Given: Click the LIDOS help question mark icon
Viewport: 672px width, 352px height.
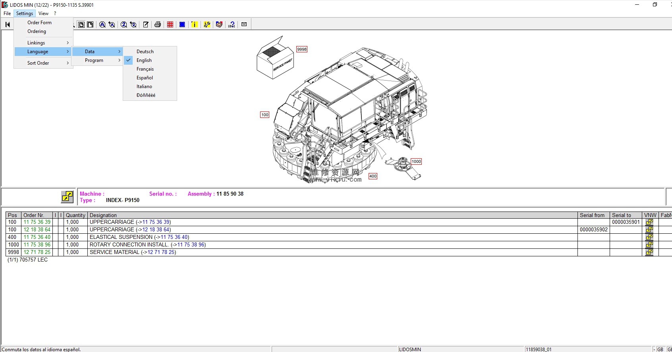Looking at the screenshot, I should tap(232, 25).
